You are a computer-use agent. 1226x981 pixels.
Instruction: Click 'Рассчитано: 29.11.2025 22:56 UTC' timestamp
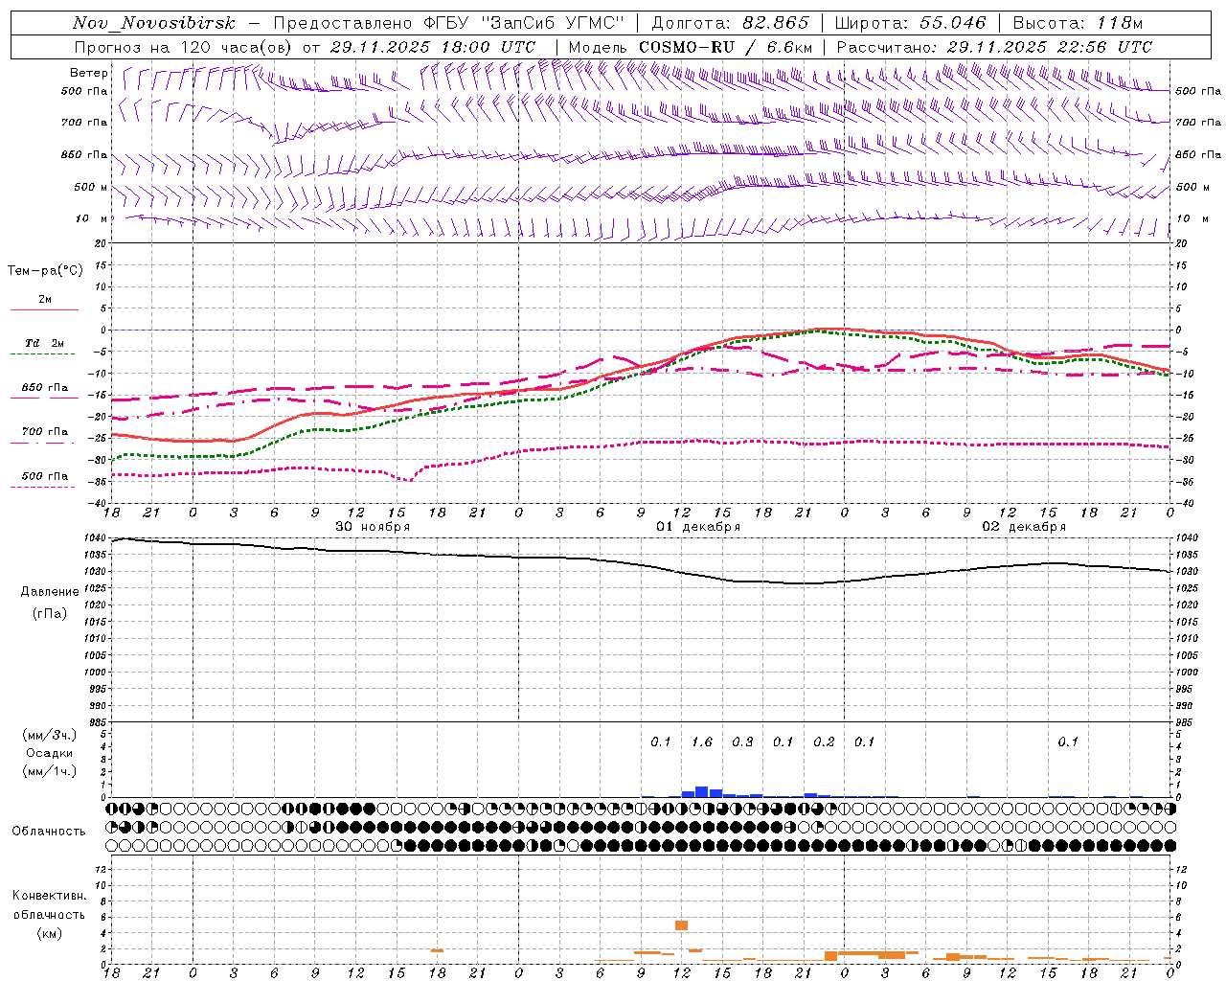click(x=994, y=47)
